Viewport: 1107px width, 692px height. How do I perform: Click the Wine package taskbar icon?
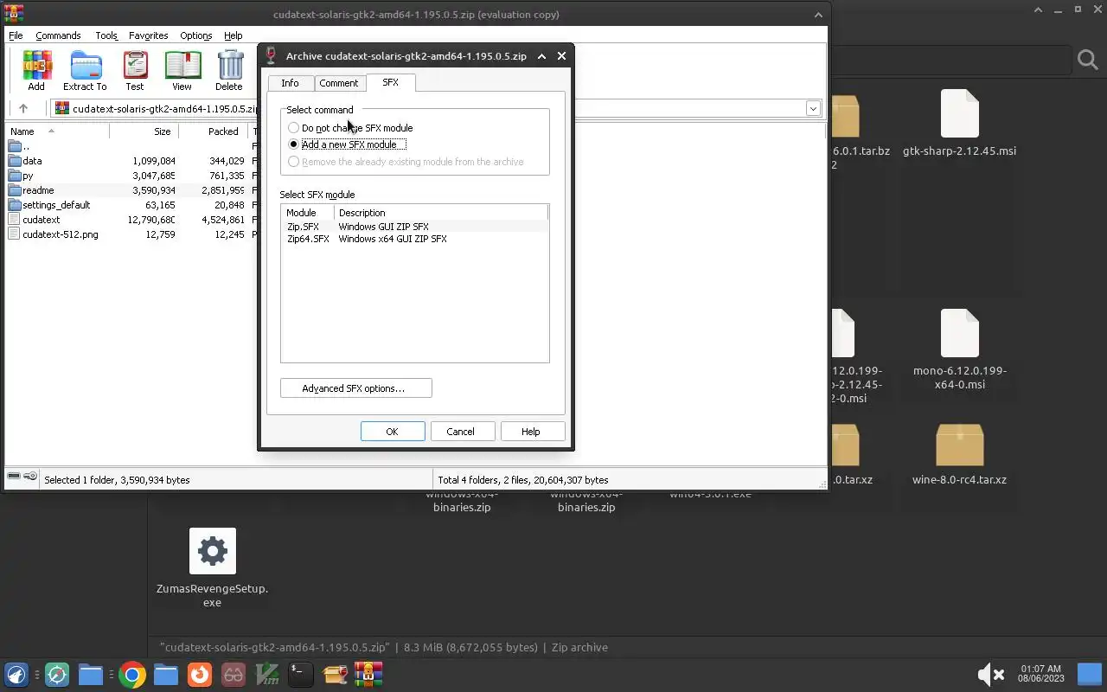pyautogui.click(x=335, y=675)
